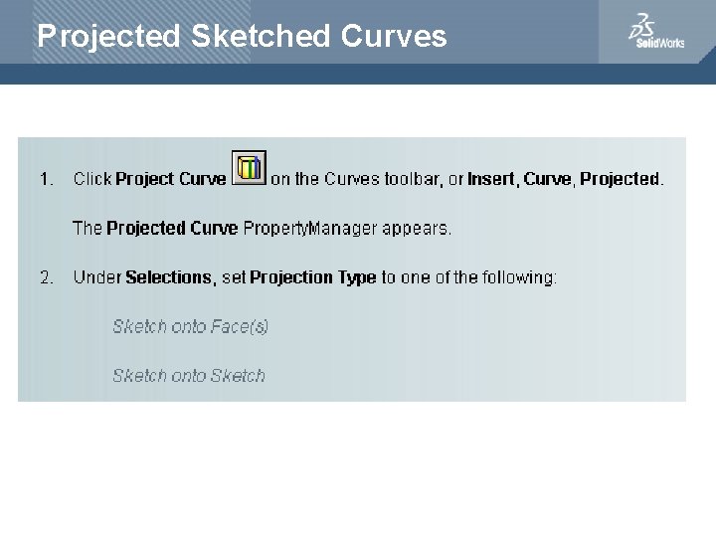Click the SolidWorks logo in header
Screen dimensions: 716x537
[x=655, y=31]
